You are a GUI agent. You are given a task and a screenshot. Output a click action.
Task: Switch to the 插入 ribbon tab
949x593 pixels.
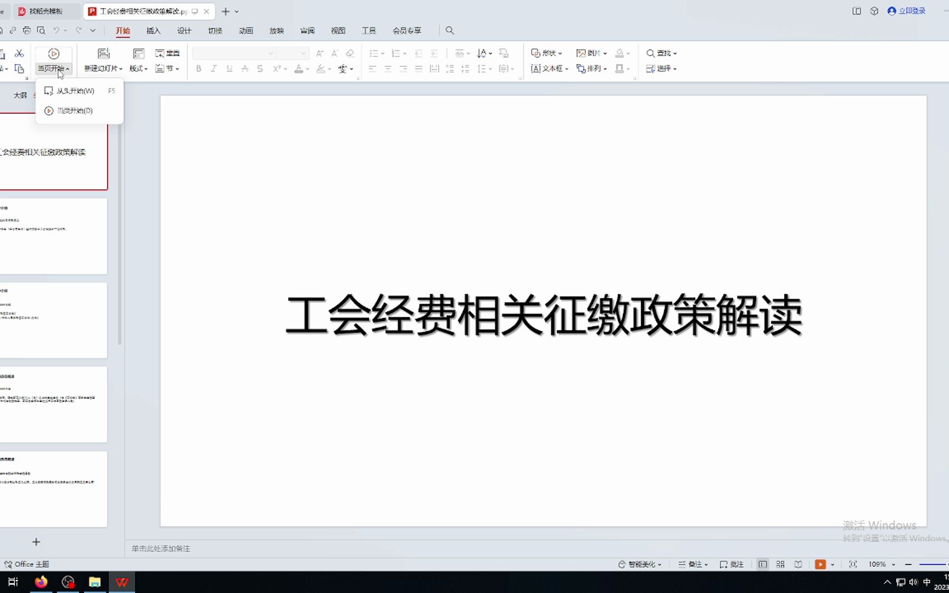tap(154, 31)
